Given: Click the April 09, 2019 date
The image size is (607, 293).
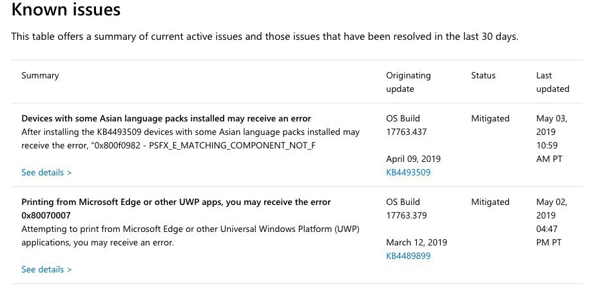Looking at the screenshot, I should 413,159.
